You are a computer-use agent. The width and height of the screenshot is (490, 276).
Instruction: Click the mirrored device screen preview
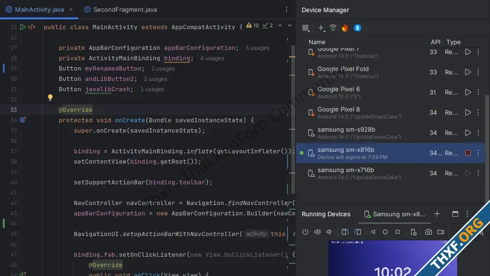(392, 258)
